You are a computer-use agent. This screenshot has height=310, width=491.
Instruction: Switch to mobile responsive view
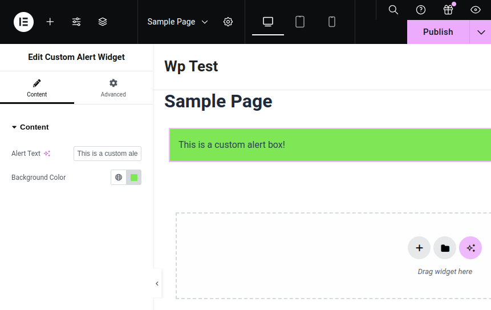tap(332, 22)
